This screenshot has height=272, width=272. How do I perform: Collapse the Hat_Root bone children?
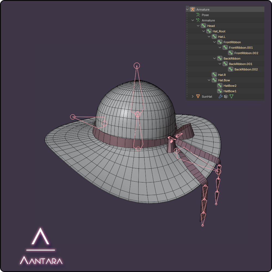[203, 31]
